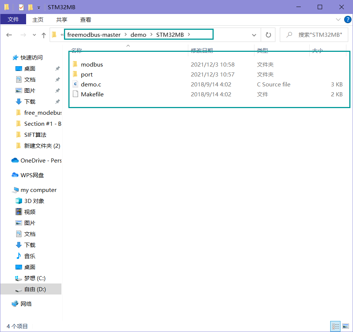Click the folder icon in the address bar
This screenshot has height=332, width=353.
[x=54, y=35]
